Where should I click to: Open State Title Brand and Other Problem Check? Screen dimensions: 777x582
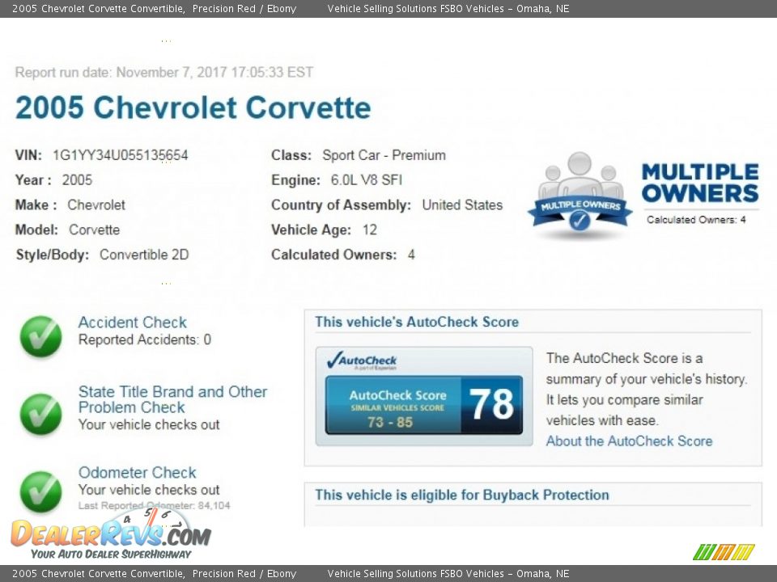(172, 399)
